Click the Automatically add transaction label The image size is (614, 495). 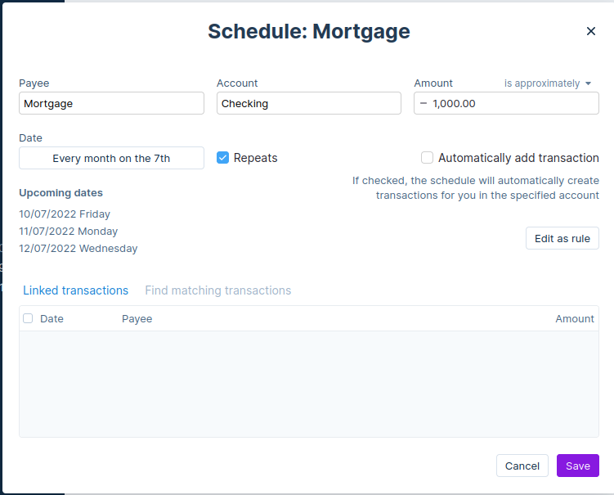point(518,158)
